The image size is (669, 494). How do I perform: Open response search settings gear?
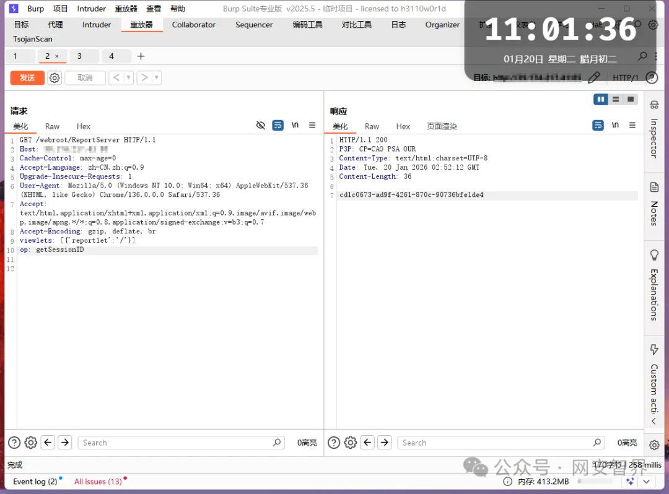click(x=350, y=443)
